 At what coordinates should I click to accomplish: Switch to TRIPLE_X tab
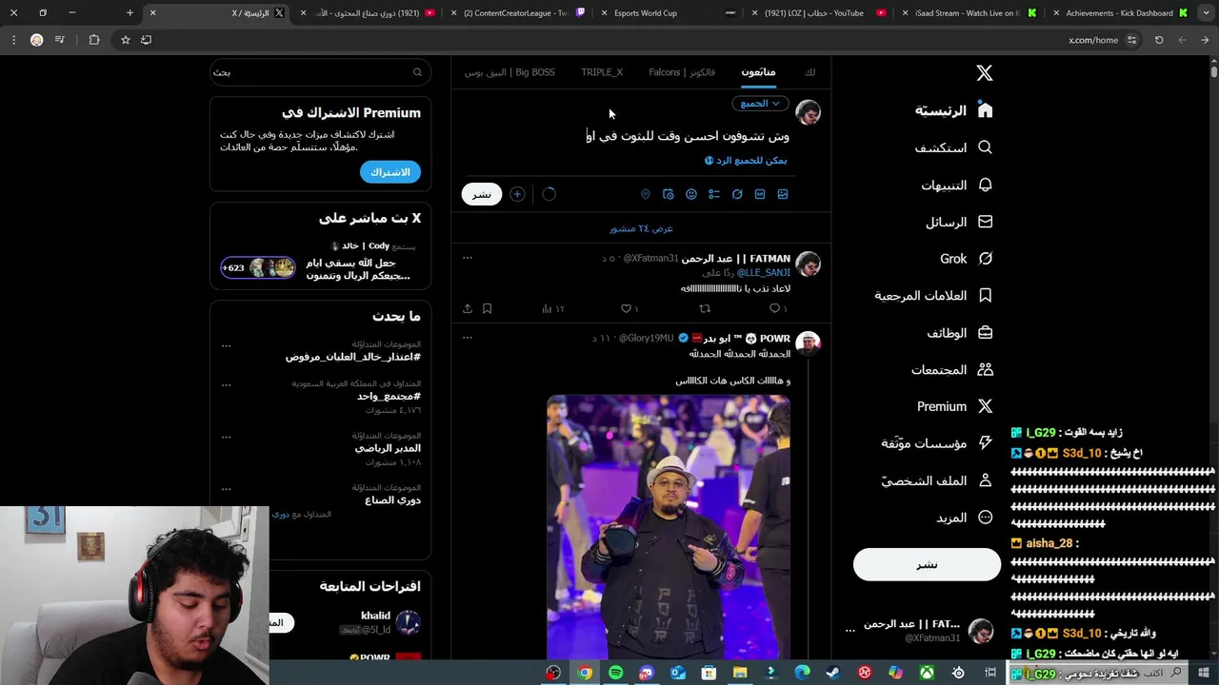(x=602, y=72)
